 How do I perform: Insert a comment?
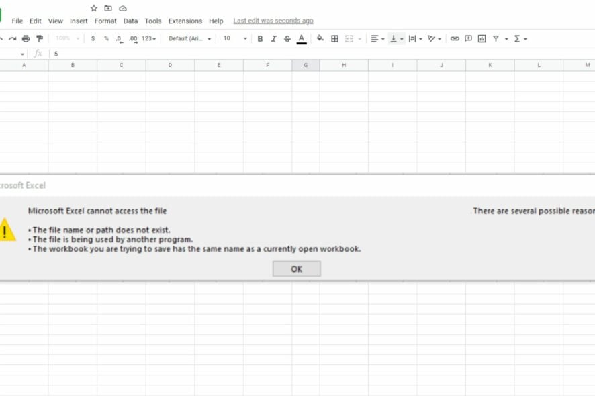pyautogui.click(x=468, y=38)
